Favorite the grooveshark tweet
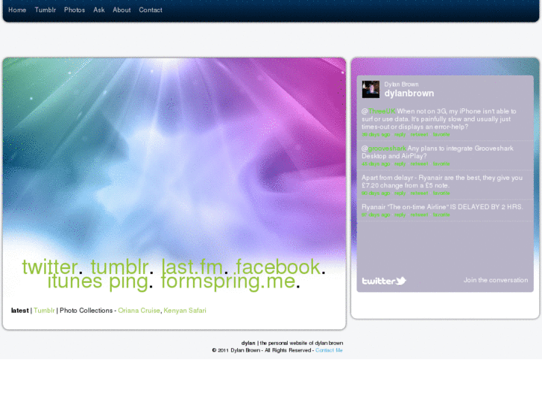The height and width of the screenshot is (407, 542). 441,164
